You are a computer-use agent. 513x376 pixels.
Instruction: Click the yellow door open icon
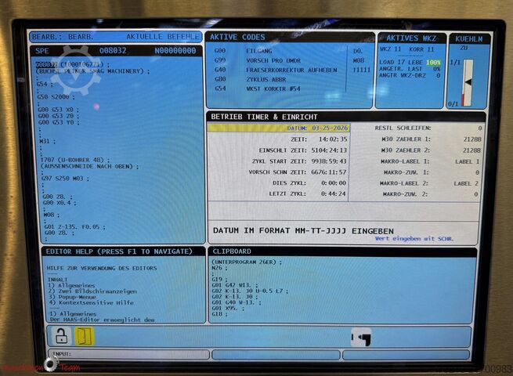pyautogui.click(x=85, y=336)
